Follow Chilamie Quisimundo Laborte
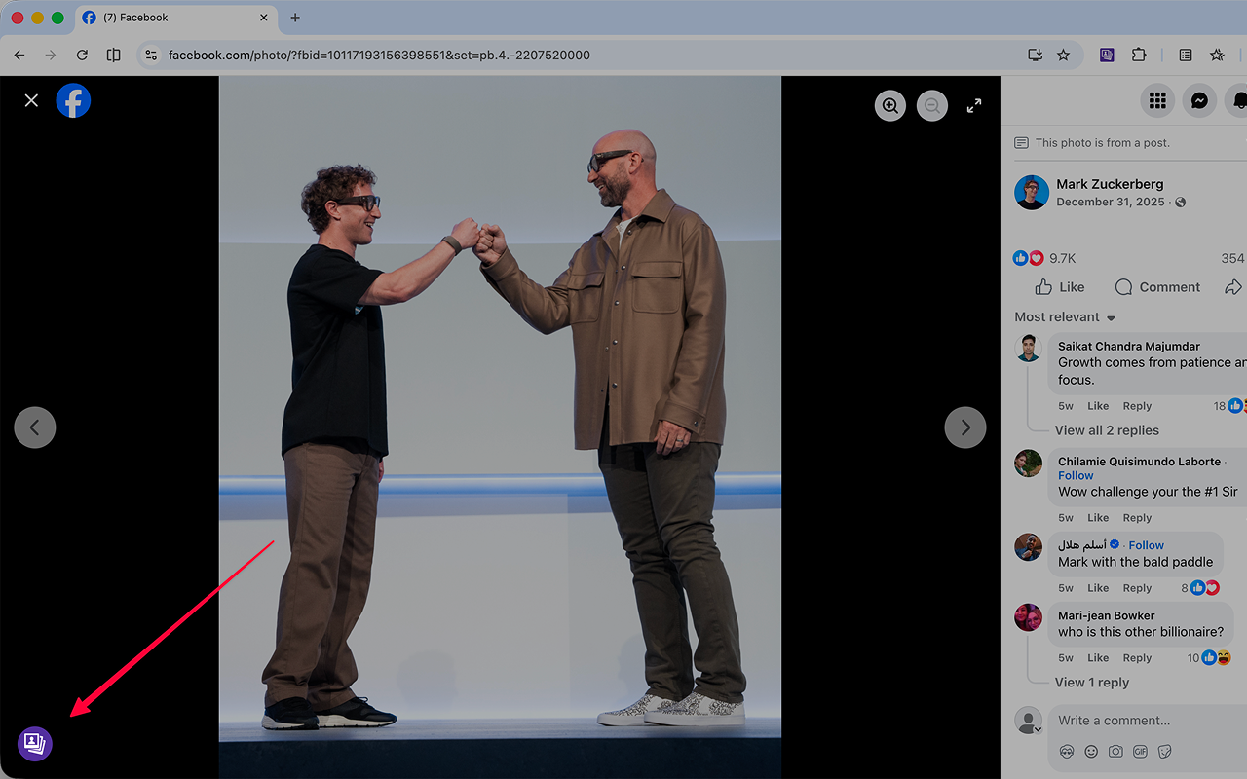 (1076, 476)
